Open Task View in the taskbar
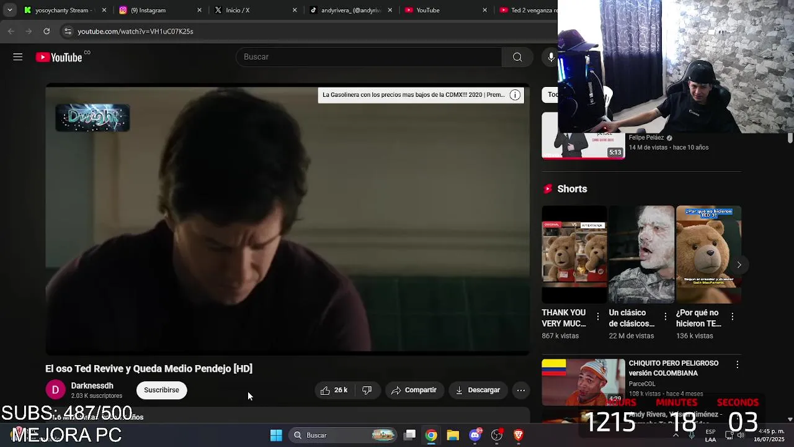The width and height of the screenshot is (794, 447). pos(409,435)
